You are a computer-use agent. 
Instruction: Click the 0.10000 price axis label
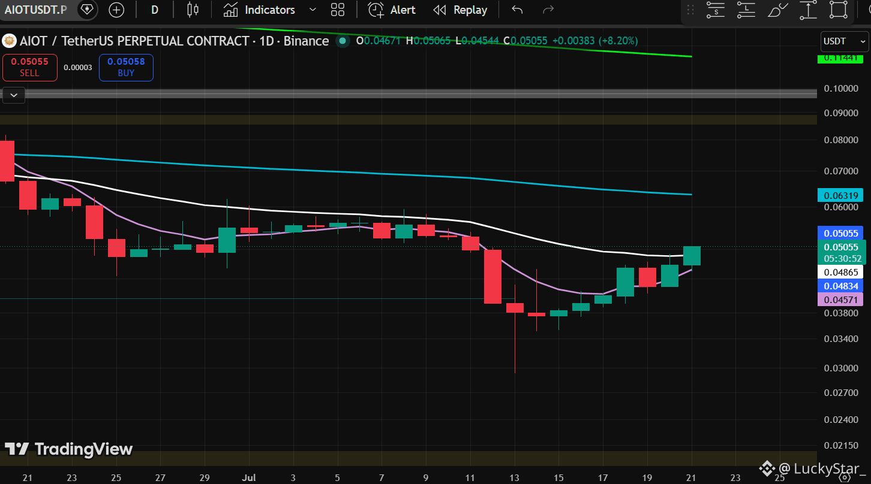coord(840,88)
